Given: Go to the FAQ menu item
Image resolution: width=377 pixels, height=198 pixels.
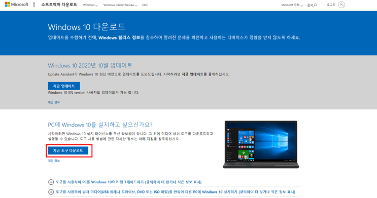Looking at the screenshot, I should 145,5.
